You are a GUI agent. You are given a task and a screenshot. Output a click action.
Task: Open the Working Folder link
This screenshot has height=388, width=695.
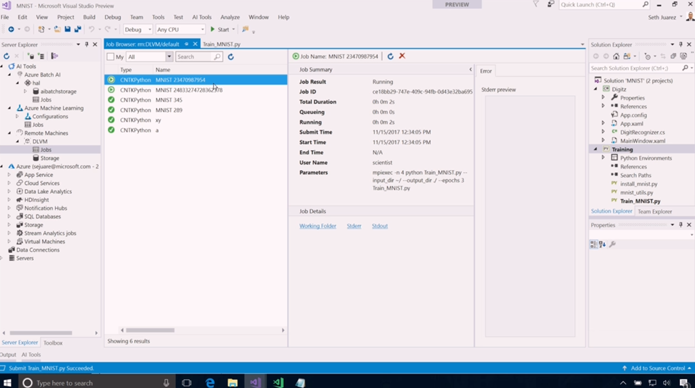pos(318,226)
